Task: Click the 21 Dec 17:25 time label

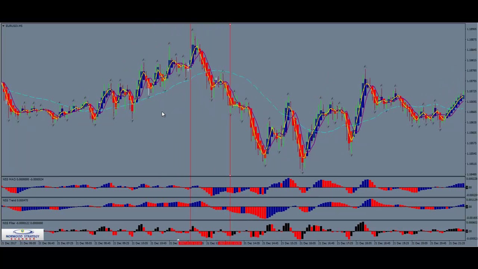Action: tap(345, 243)
